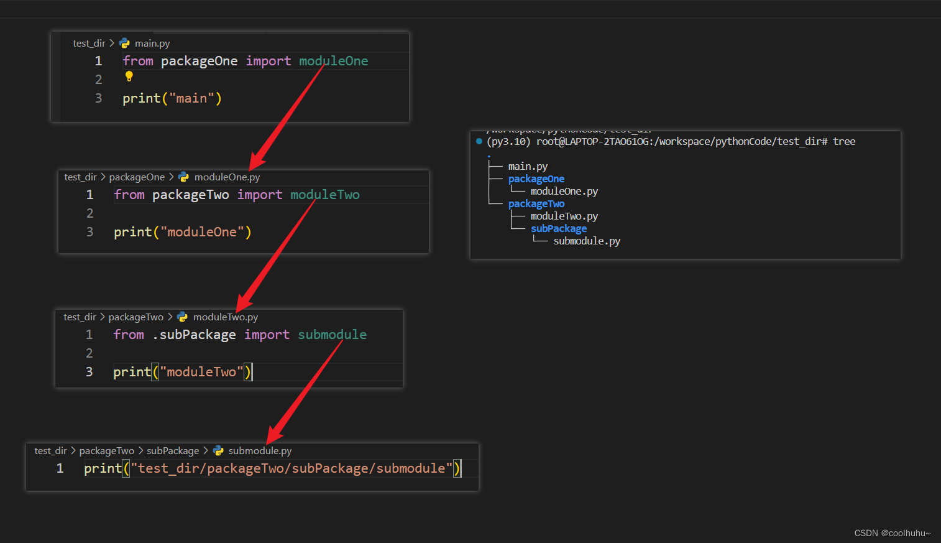This screenshot has height=543, width=941.
Task: Click moduleOne identifier in main.py import line
Action: pyautogui.click(x=334, y=61)
